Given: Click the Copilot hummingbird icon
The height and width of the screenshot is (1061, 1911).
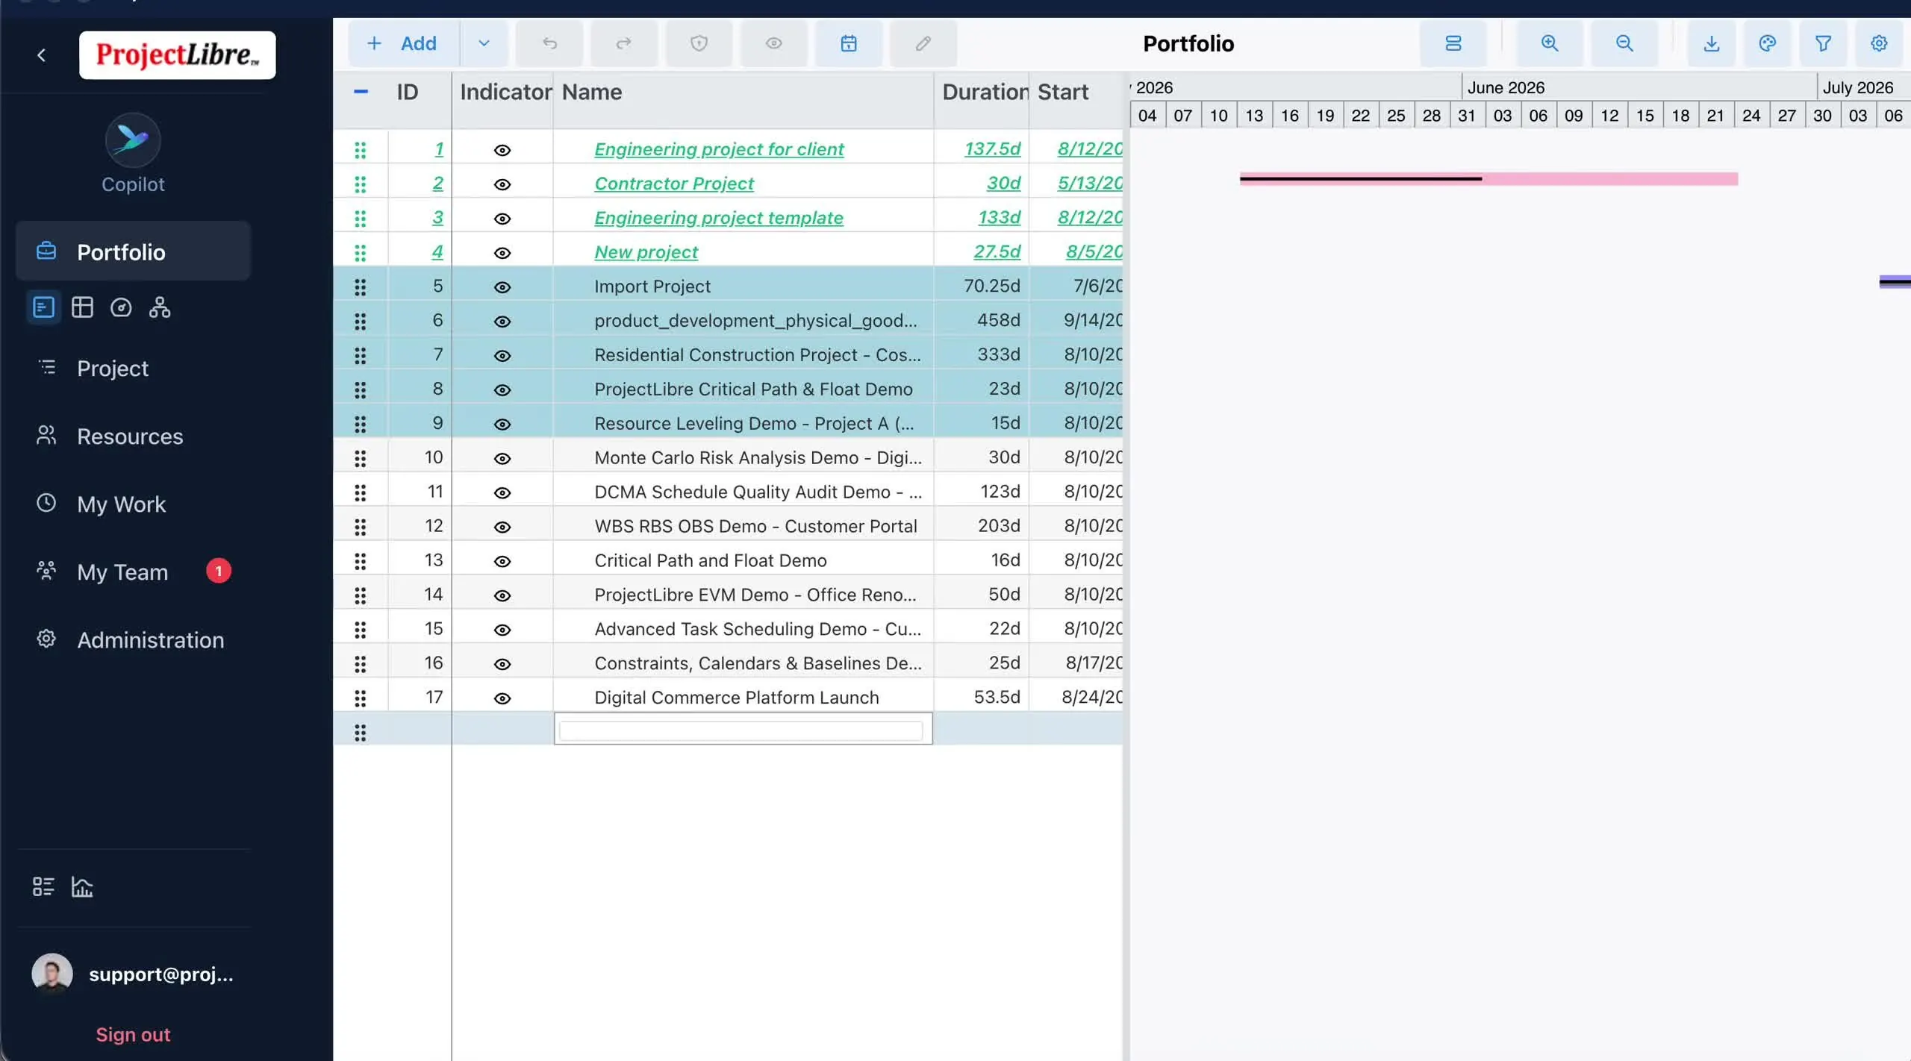Looking at the screenshot, I should point(133,140).
